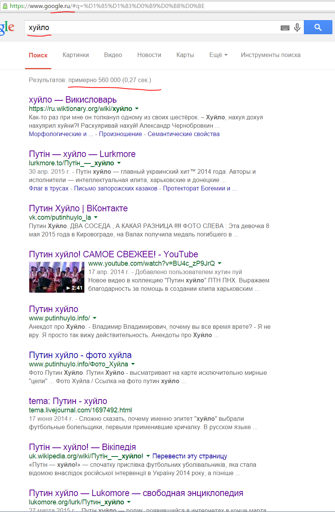This screenshot has height=512, width=335.
Task: Click the results count text примерно 560 000
Action: 95,80
